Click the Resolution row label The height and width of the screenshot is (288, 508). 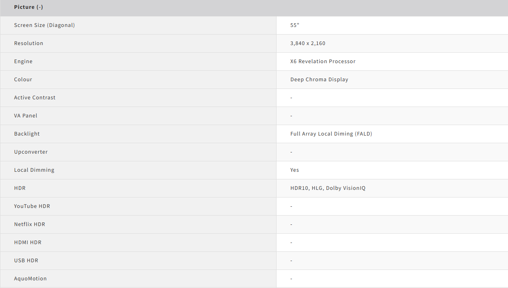29,43
